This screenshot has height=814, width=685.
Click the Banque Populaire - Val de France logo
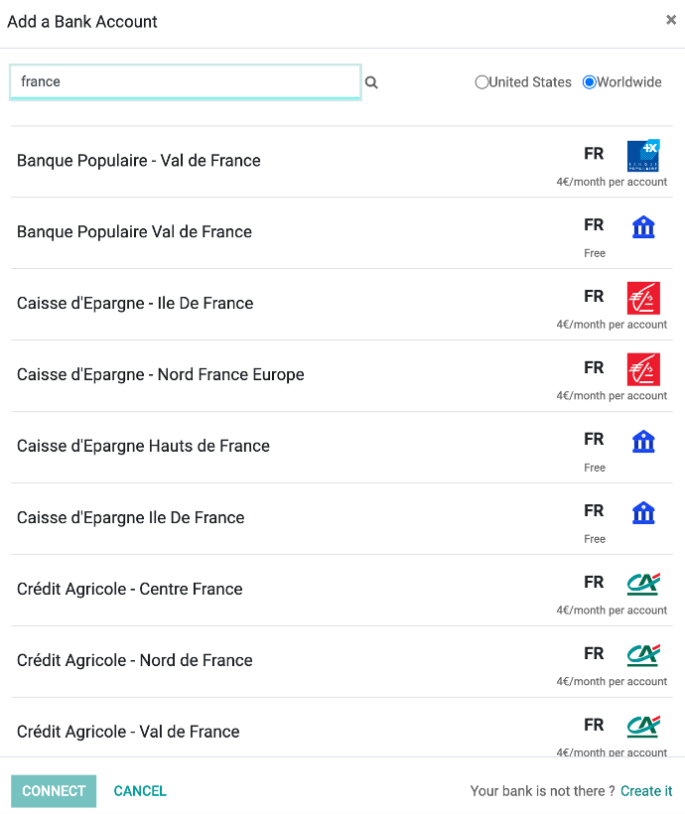coord(643,156)
